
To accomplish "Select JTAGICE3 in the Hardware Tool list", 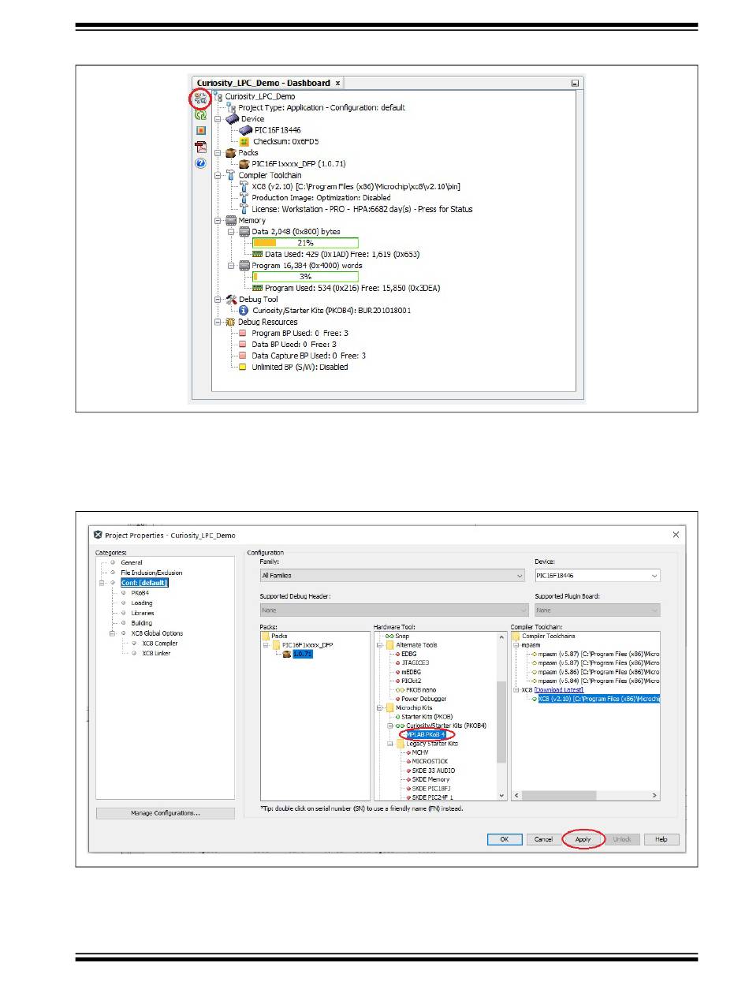I will (415, 662).
